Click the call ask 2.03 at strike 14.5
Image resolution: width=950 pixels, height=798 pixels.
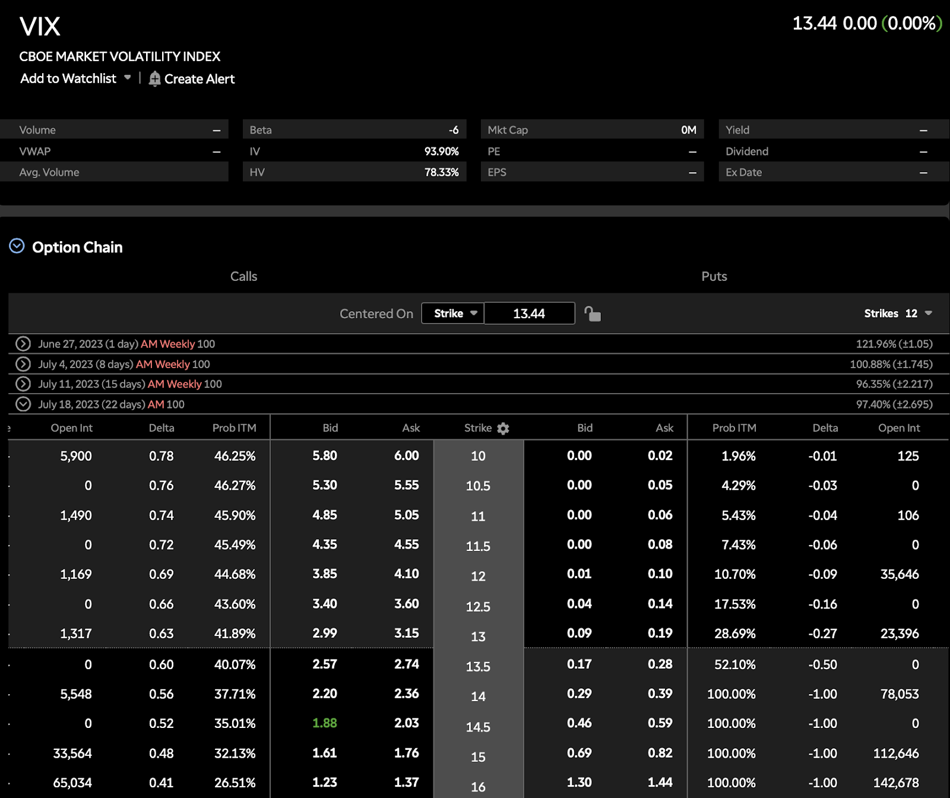pos(407,723)
